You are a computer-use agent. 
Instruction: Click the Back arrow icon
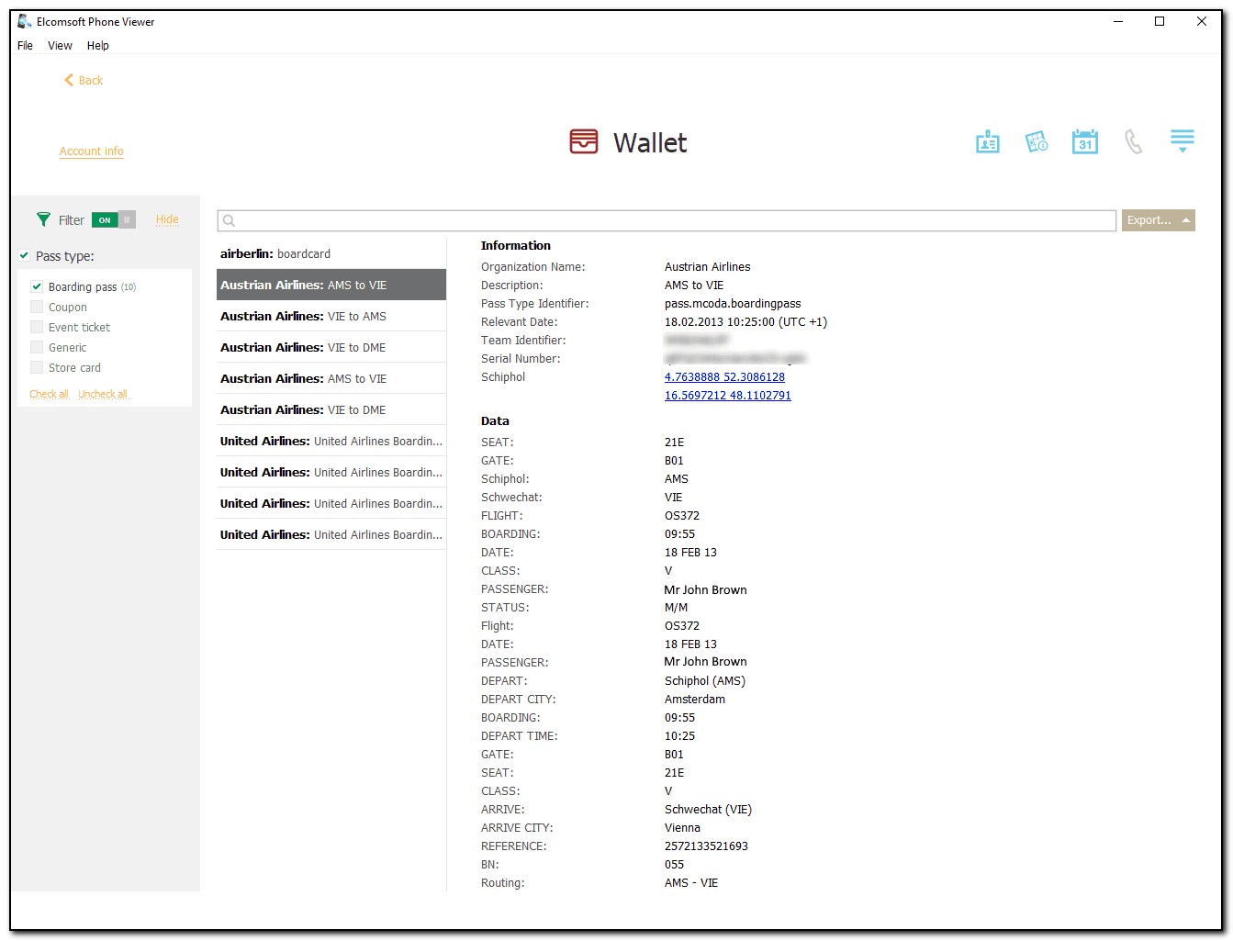pos(69,81)
